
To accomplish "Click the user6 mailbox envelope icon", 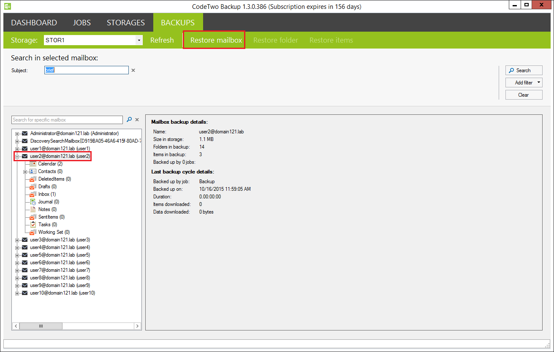I will tap(25, 263).
